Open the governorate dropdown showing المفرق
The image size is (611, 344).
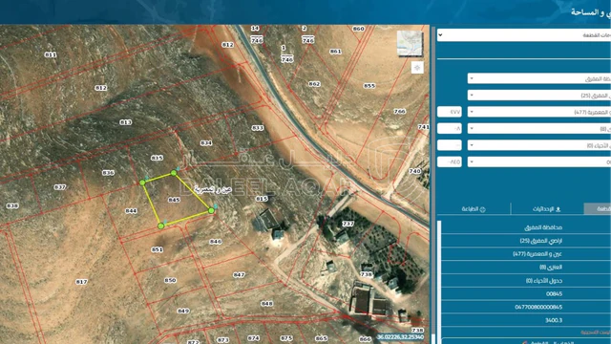(538, 78)
